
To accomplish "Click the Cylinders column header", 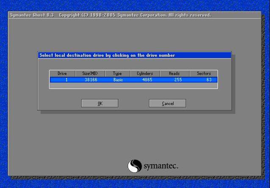I will (145, 73).
